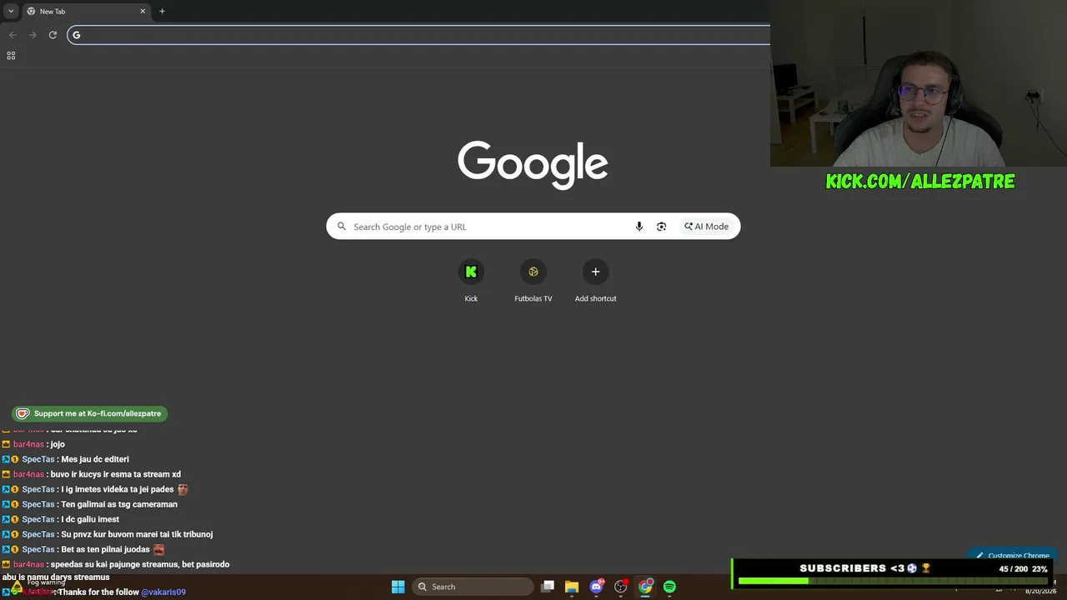The height and width of the screenshot is (600, 1067).
Task: Open Spotify from the taskbar
Action: [669, 587]
